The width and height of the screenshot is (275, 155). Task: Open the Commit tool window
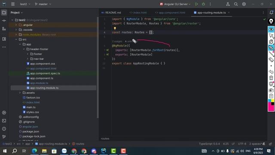tap(4, 21)
